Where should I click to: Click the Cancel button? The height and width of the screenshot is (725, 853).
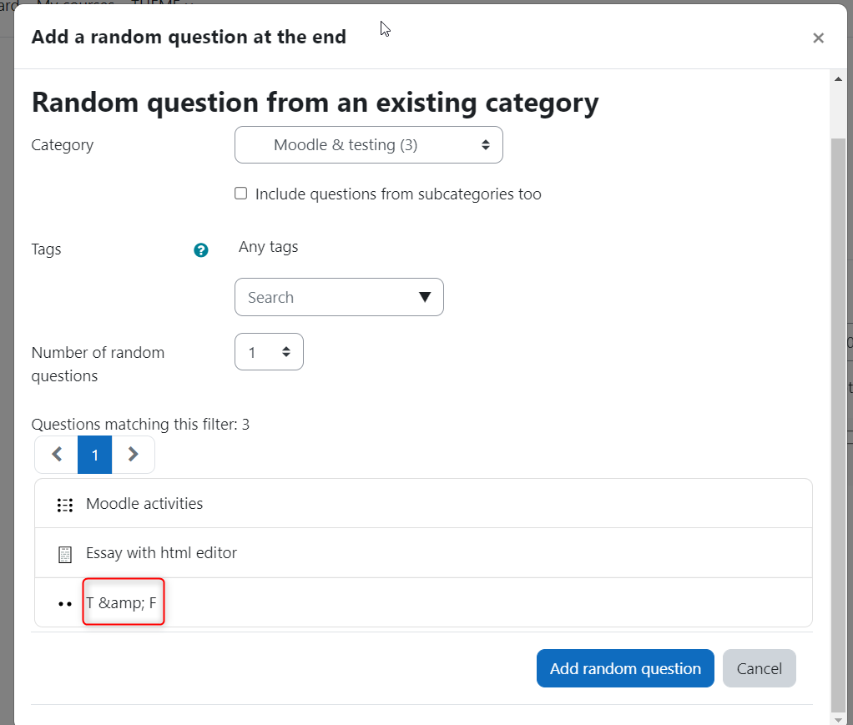(759, 668)
